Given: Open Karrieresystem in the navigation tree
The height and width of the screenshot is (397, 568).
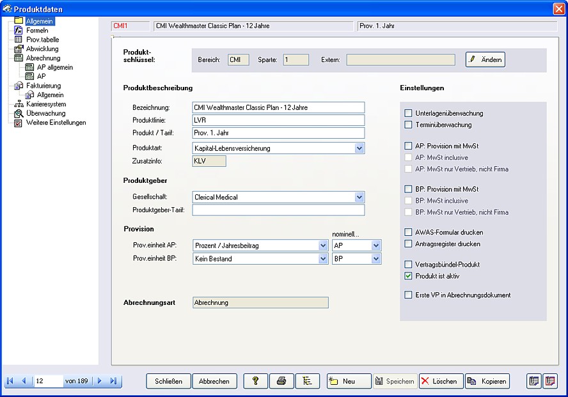Looking at the screenshot, I should [x=45, y=104].
